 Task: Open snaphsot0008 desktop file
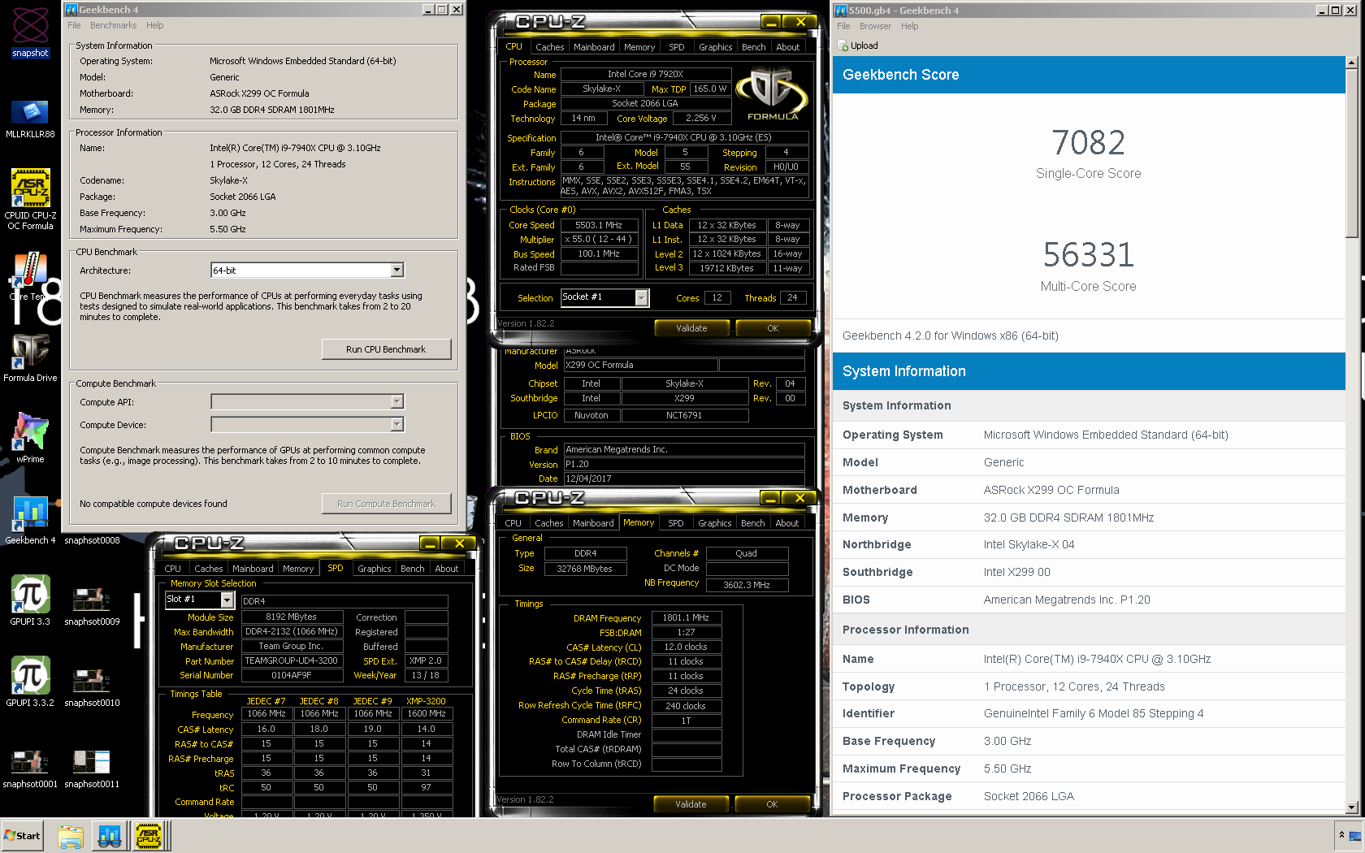(x=92, y=539)
